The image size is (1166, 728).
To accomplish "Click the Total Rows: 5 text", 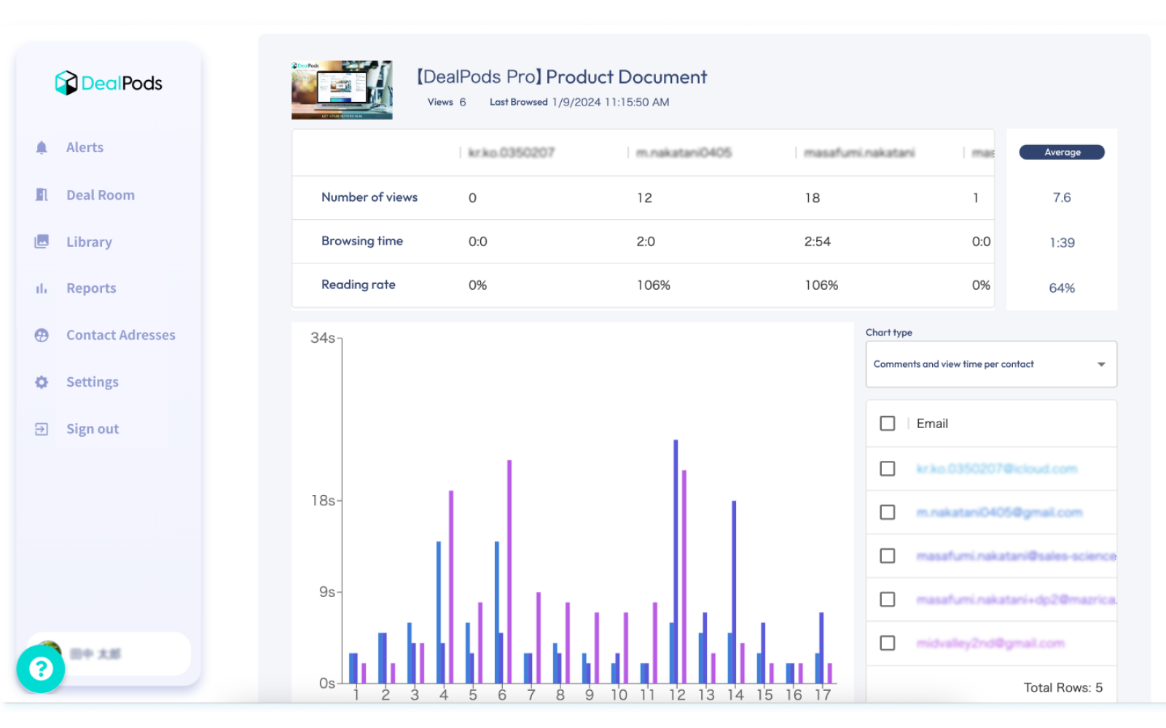I will 1063,688.
